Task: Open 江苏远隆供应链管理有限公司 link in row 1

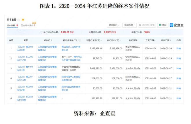Action: click(47, 48)
